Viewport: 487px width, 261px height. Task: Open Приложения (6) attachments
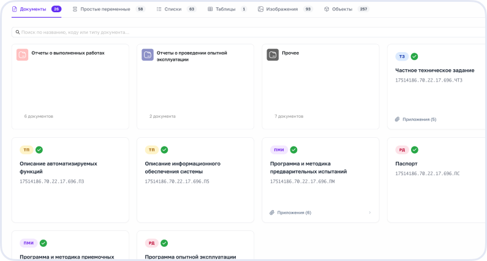coord(294,213)
